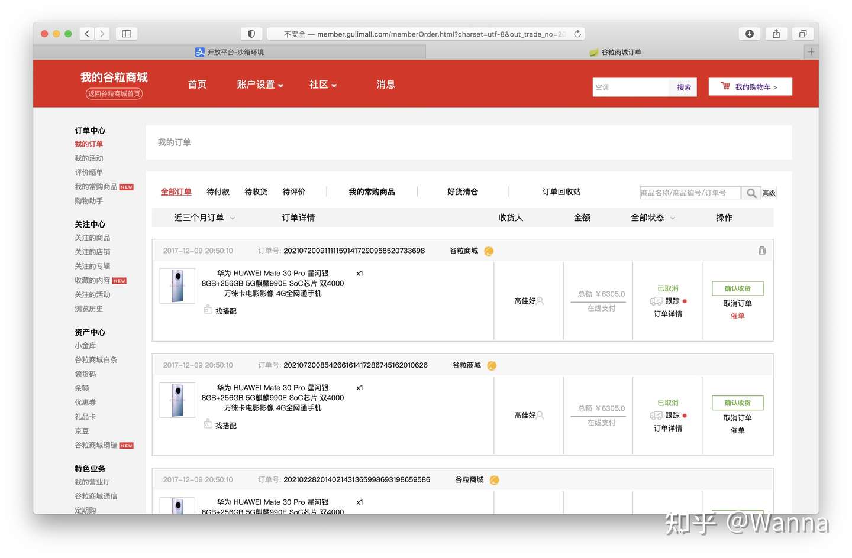Open 关注的店铺 in the sidebar

click(x=92, y=252)
